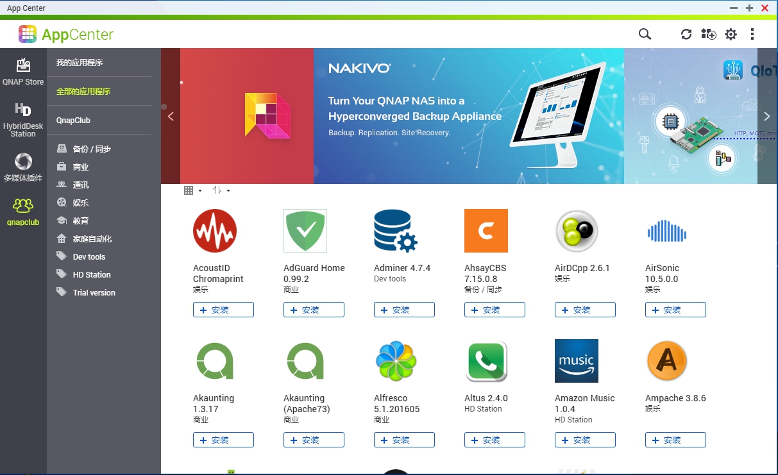Screen dimensions: 778x475
Task: Click the Adminer 4.7.4 title
Action: pyautogui.click(x=402, y=268)
